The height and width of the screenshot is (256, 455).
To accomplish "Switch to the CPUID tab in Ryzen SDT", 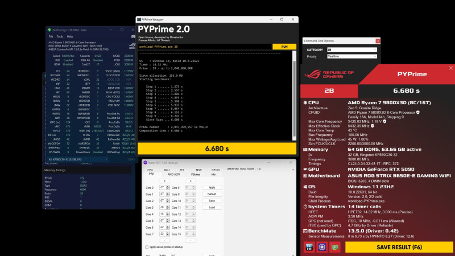I will pos(216,170).
